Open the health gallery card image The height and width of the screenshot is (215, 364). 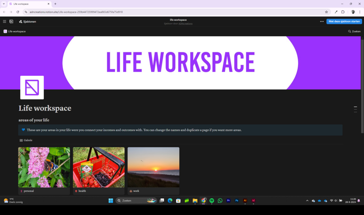(99, 168)
